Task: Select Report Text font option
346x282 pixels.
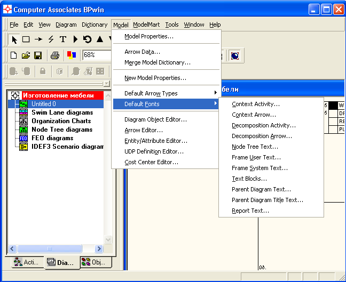Action: coord(271,211)
